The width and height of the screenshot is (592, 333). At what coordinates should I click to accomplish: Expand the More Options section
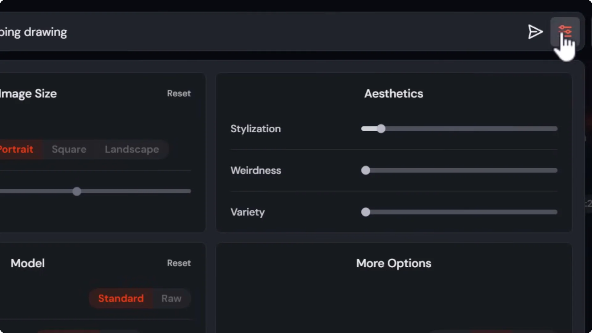393,263
